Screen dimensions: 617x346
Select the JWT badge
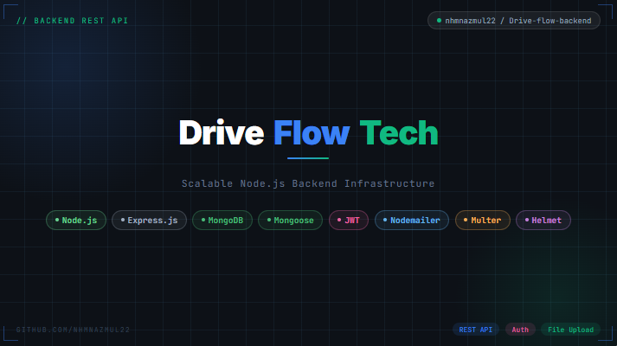pyautogui.click(x=349, y=221)
